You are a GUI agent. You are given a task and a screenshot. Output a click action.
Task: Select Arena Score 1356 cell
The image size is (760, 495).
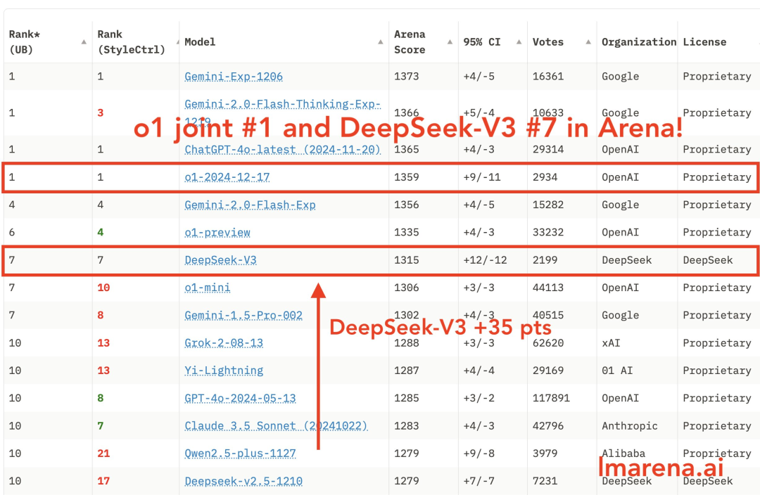tap(406, 205)
